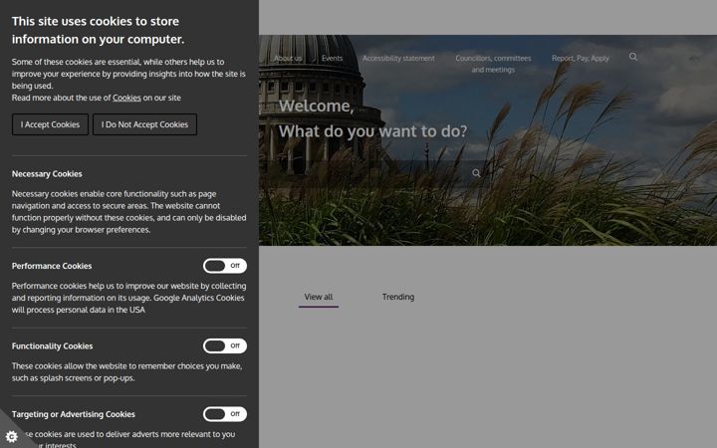Enable the Functionality Cookies switch
Screen dimensions: 717x448
[x=225, y=345]
